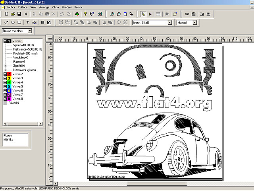Toggle the Vrstva 5 layer checkbox
The width and height of the screenshot is (254, 191).
pos(5,87)
